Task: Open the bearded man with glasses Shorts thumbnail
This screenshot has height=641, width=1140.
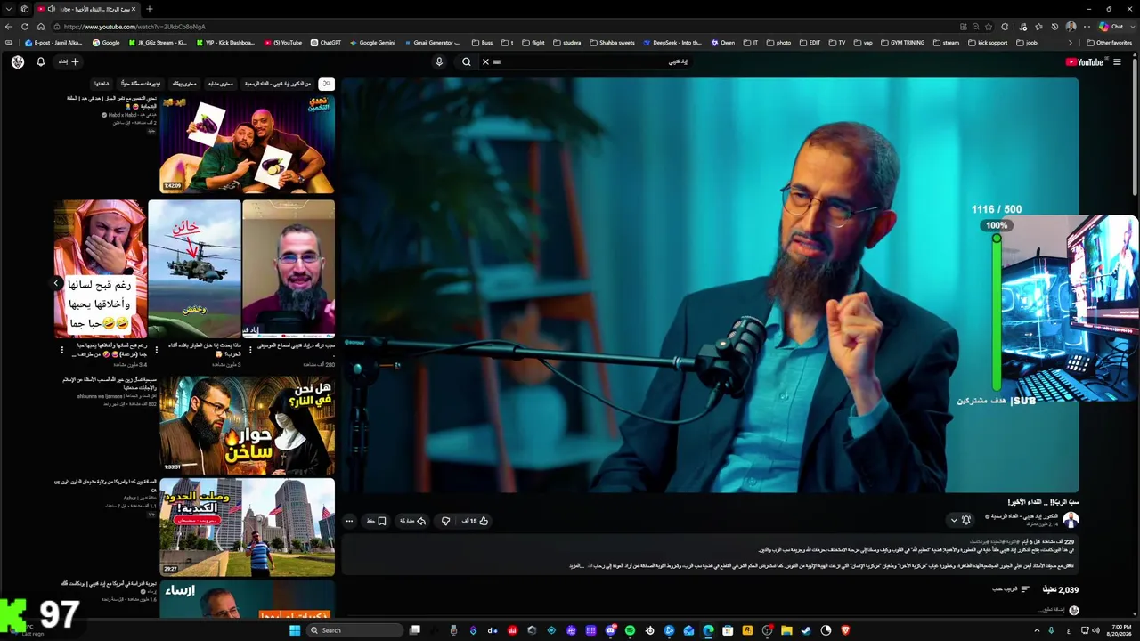Action: point(289,269)
